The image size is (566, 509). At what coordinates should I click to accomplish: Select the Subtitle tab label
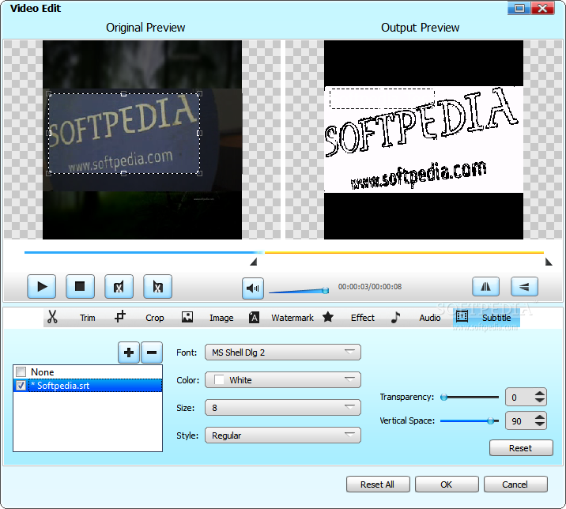click(496, 318)
